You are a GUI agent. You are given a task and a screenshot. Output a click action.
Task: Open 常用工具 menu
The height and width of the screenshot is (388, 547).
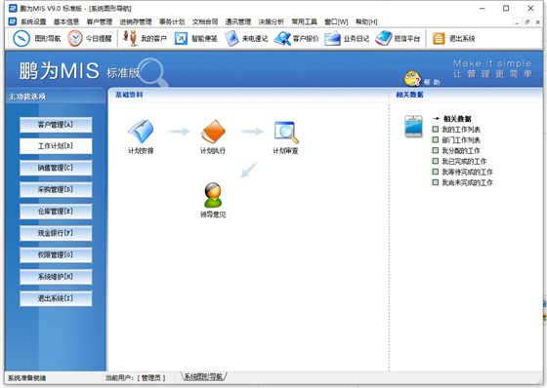coord(304,22)
